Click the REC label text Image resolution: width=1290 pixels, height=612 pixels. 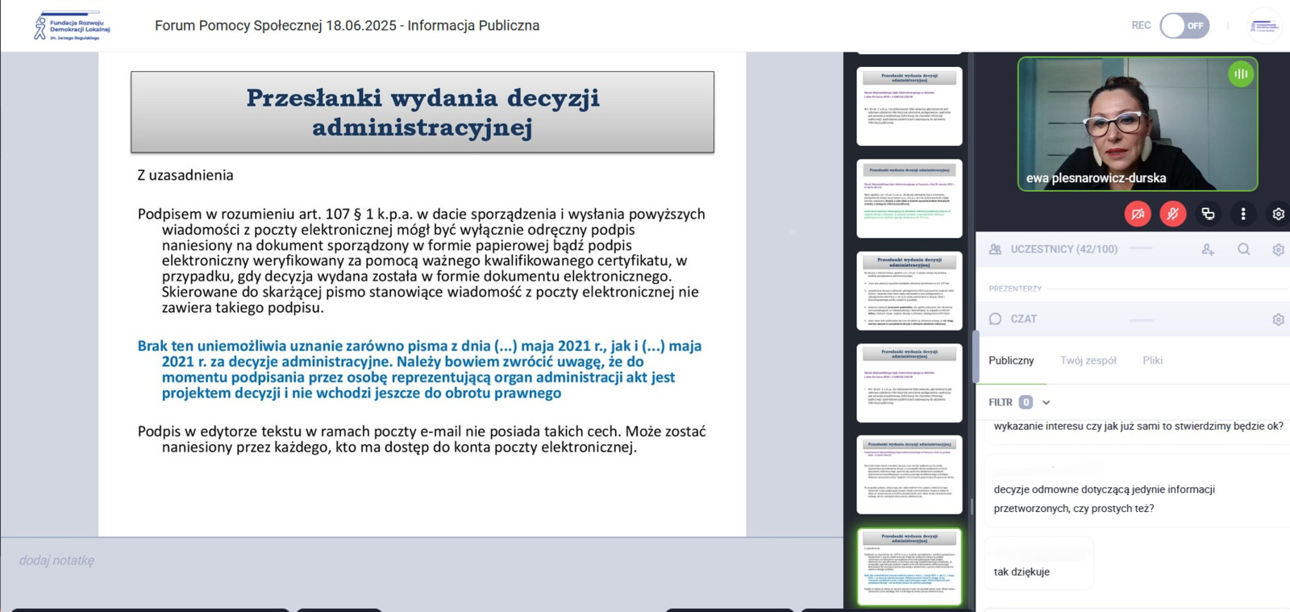point(1141,26)
